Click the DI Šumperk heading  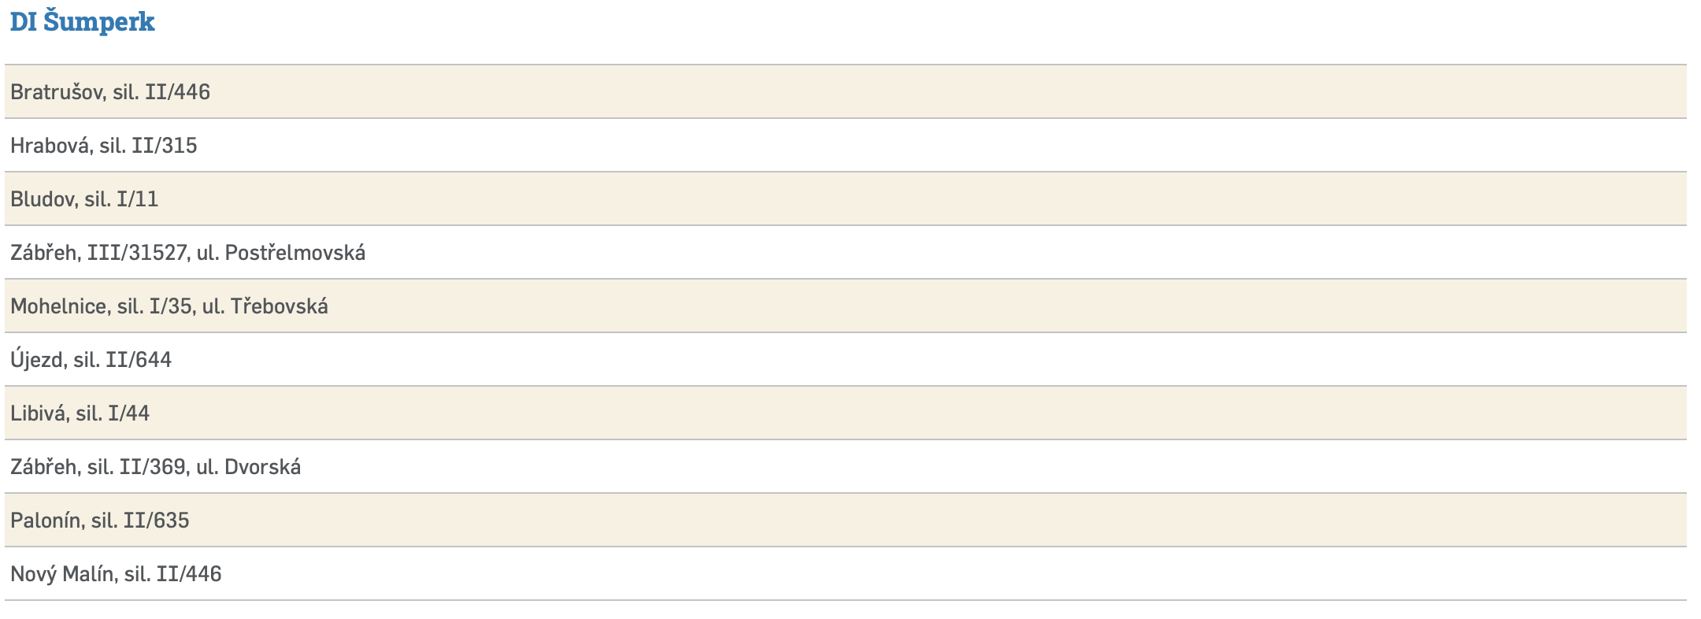(82, 22)
